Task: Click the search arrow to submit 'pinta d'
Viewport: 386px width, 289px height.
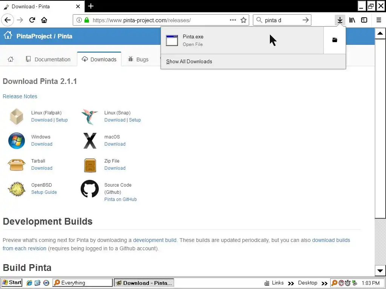Action: (305, 20)
